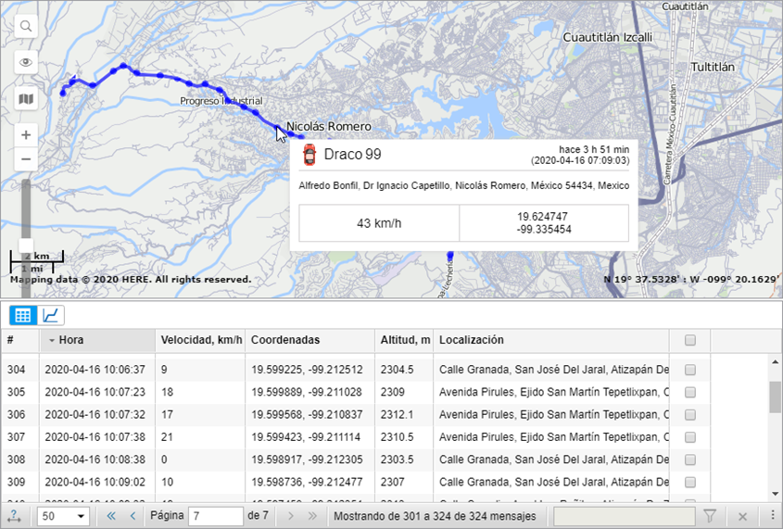Viewport: 783px width, 529px height.
Task: Check the box for message 306
Action: [690, 415]
